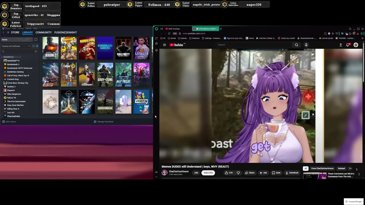The height and width of the screenshot is (205, 365).
Task: Select the Related chip
Action: (341, 168)
